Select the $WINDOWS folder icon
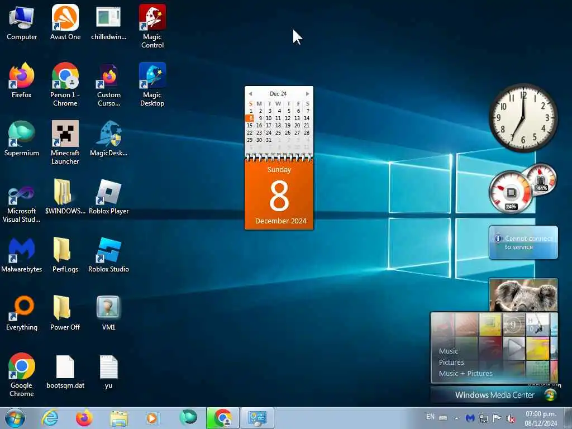572x429 pixels. pyautogui.click(x=65, y=197)
